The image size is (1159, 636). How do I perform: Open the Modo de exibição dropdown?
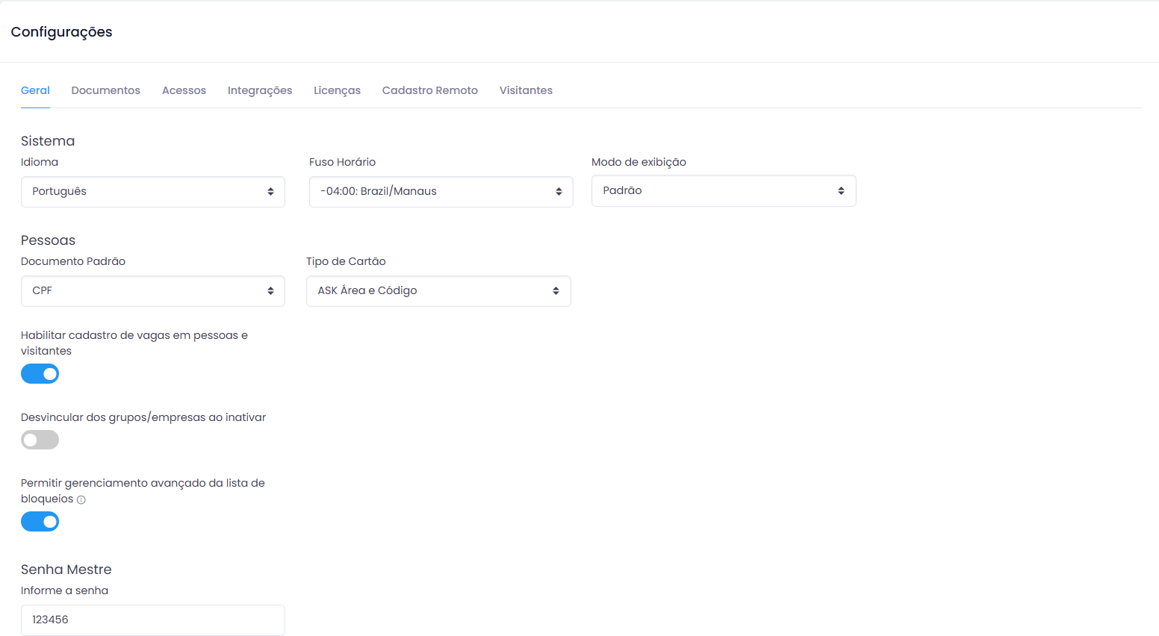tap(724, 191)
